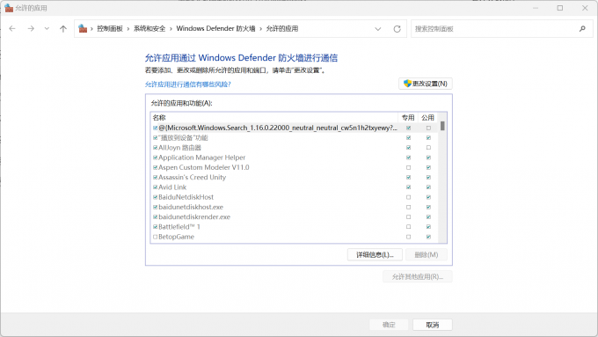Select the baidunetdiskrender.exe row
Image resolution: width=598 pixels, height=337 pixels.
click(x=295, y=217)
